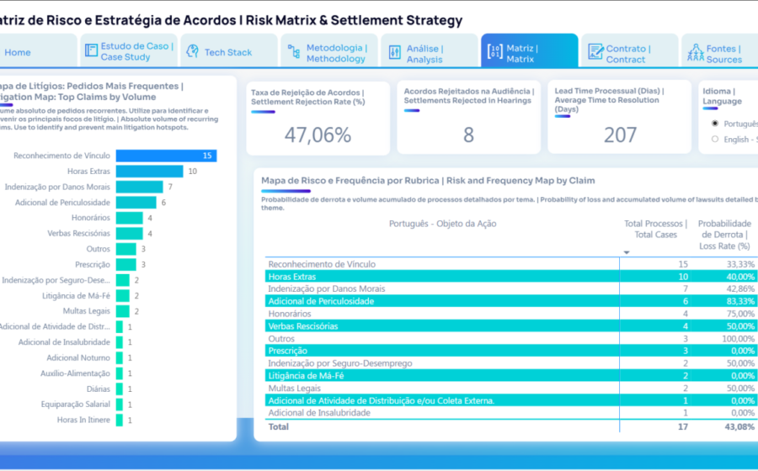Click the Prescrição row in the table

[511, 351]
